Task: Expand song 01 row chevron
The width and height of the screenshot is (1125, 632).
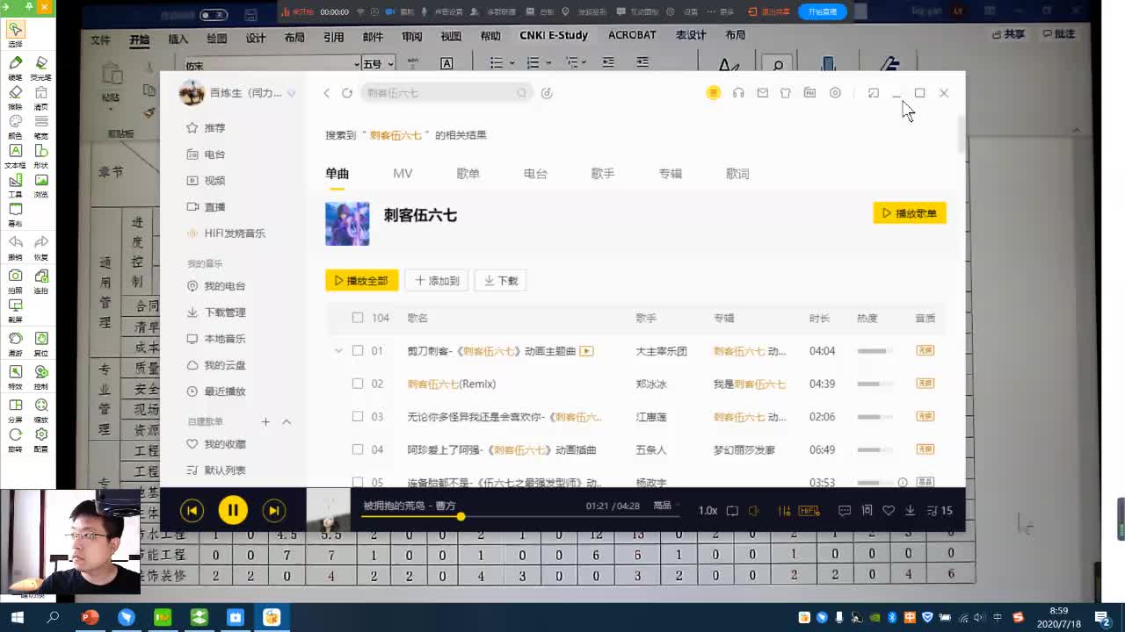Action: (337, 351)
